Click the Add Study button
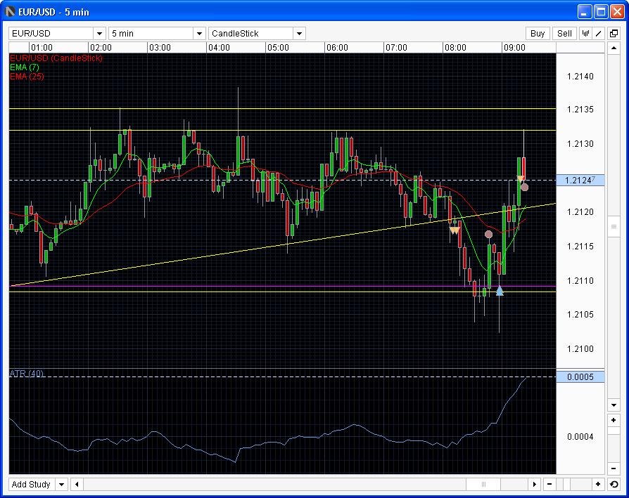629x498 pixels. [32, 485]
